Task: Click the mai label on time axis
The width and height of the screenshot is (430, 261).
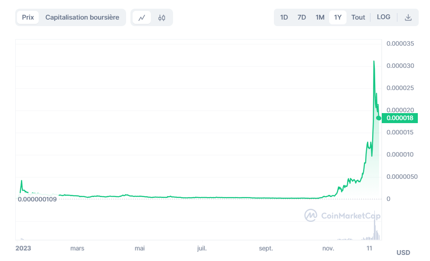Action: pyautogui.click(x=140, y=248)
